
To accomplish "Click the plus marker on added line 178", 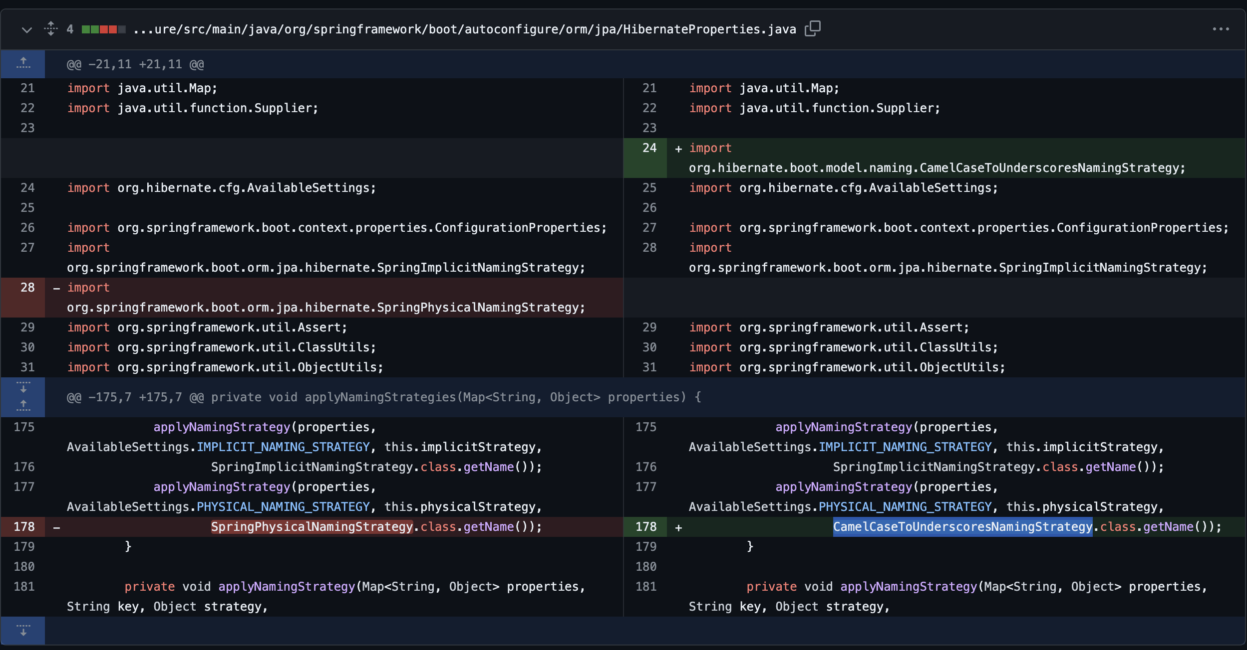I will pyautogui.click(x=678, y=527).
